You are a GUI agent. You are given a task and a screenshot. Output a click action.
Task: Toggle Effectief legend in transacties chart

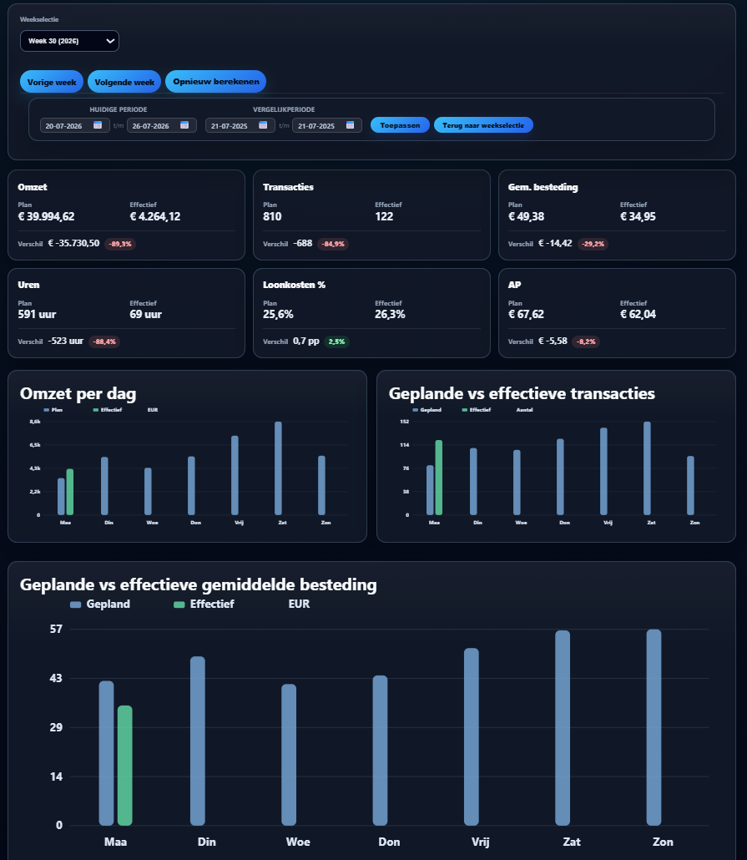coord(477,410)
